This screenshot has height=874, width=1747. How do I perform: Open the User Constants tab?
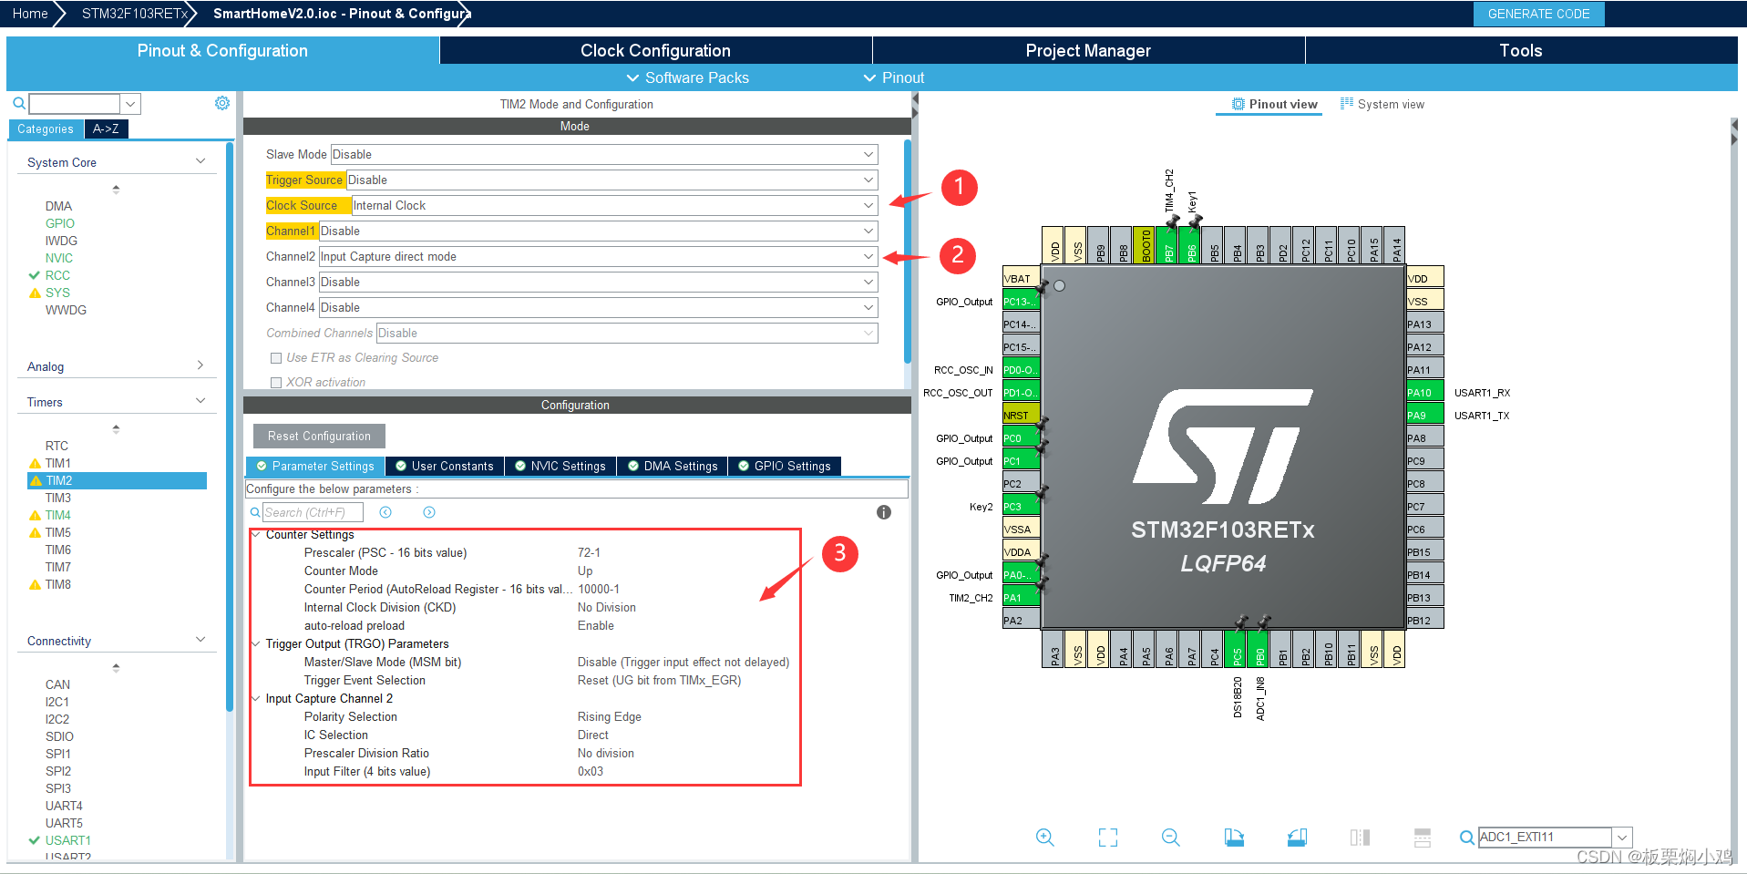tap(444, 466)
